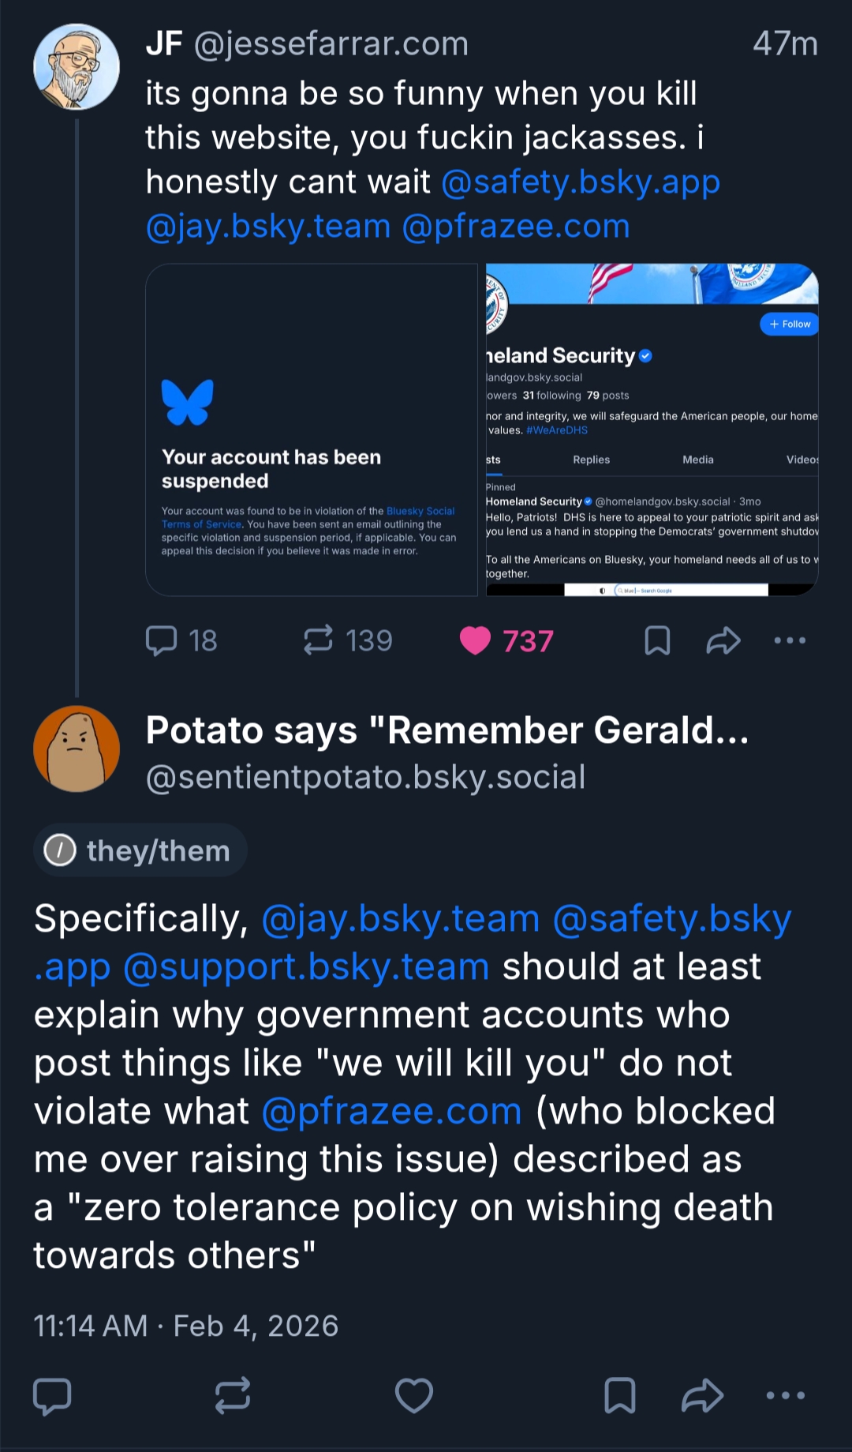Open @pfrazee.com mention in Potato post

tap(391, 1112)
